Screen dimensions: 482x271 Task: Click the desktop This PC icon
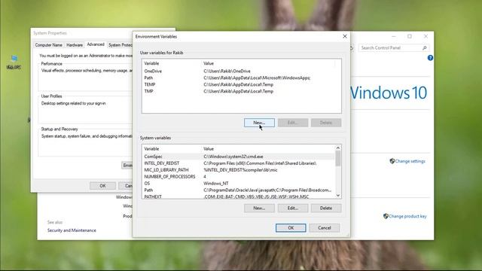(14, 62)
